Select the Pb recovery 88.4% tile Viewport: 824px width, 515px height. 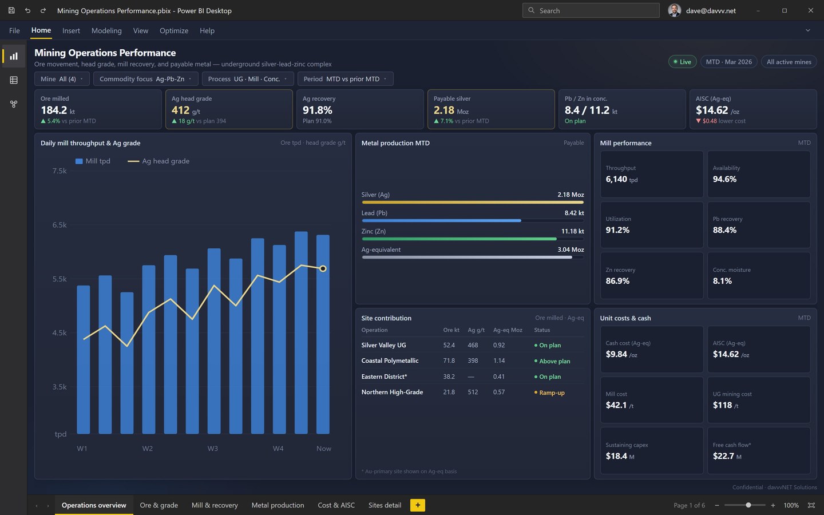pyautogui.click(x=759, y=225)
